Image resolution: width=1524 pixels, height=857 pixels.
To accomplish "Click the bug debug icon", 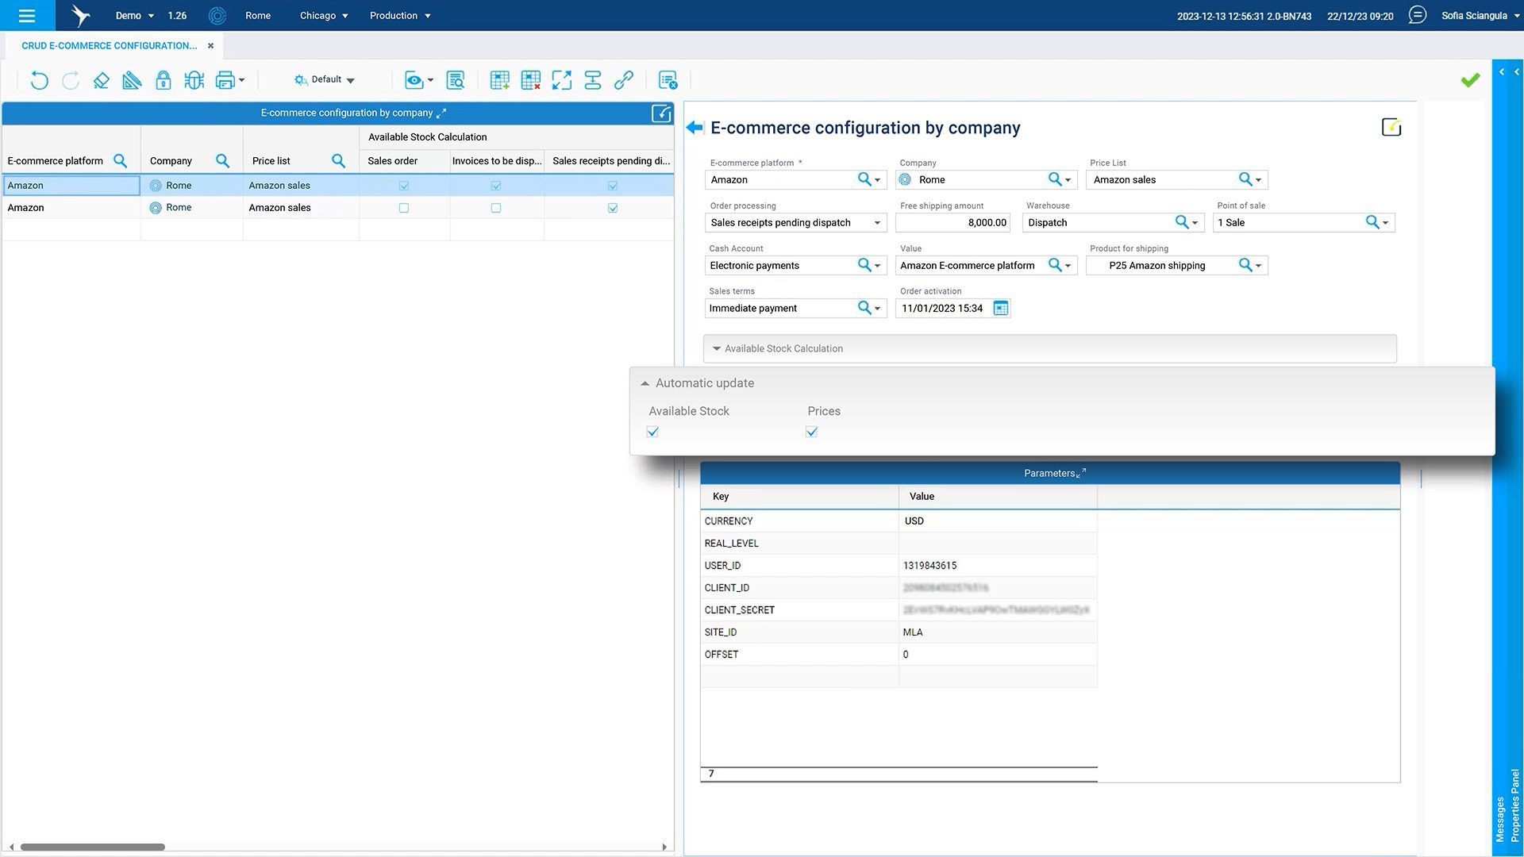I will tap(194, 80).
